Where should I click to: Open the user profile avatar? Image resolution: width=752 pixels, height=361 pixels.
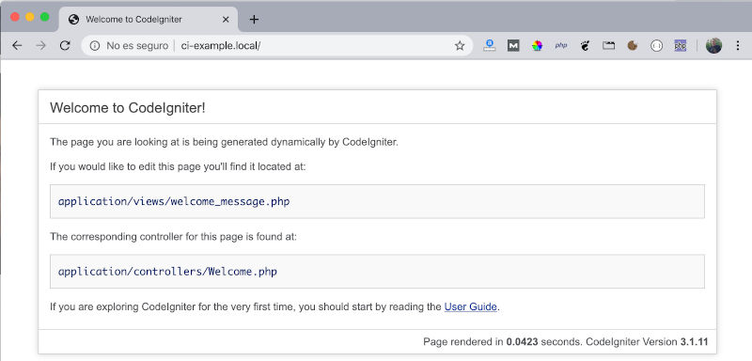713,45
